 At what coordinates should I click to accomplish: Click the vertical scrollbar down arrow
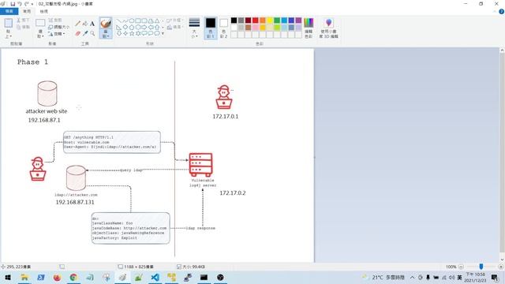(x=502, y=260)
